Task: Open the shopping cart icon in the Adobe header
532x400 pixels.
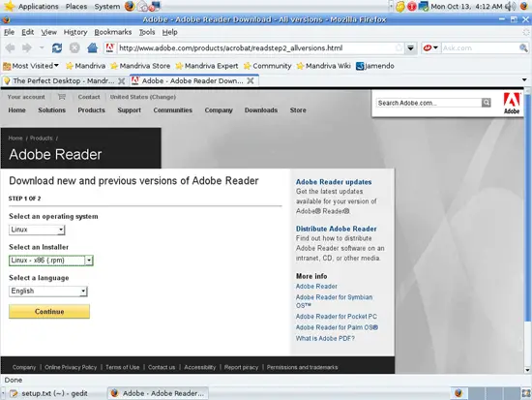Action: pyautogui.click(x=61, y=97)
